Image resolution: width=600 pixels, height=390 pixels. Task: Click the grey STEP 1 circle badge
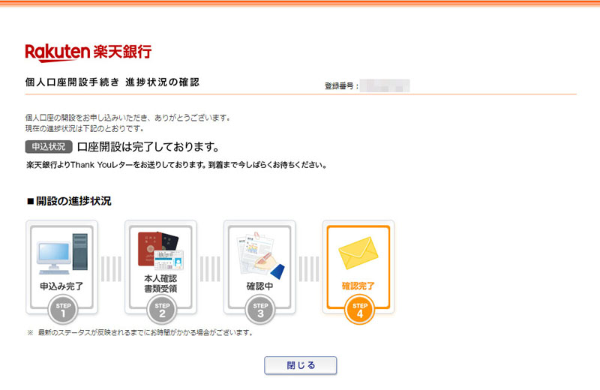pos(62,309)
